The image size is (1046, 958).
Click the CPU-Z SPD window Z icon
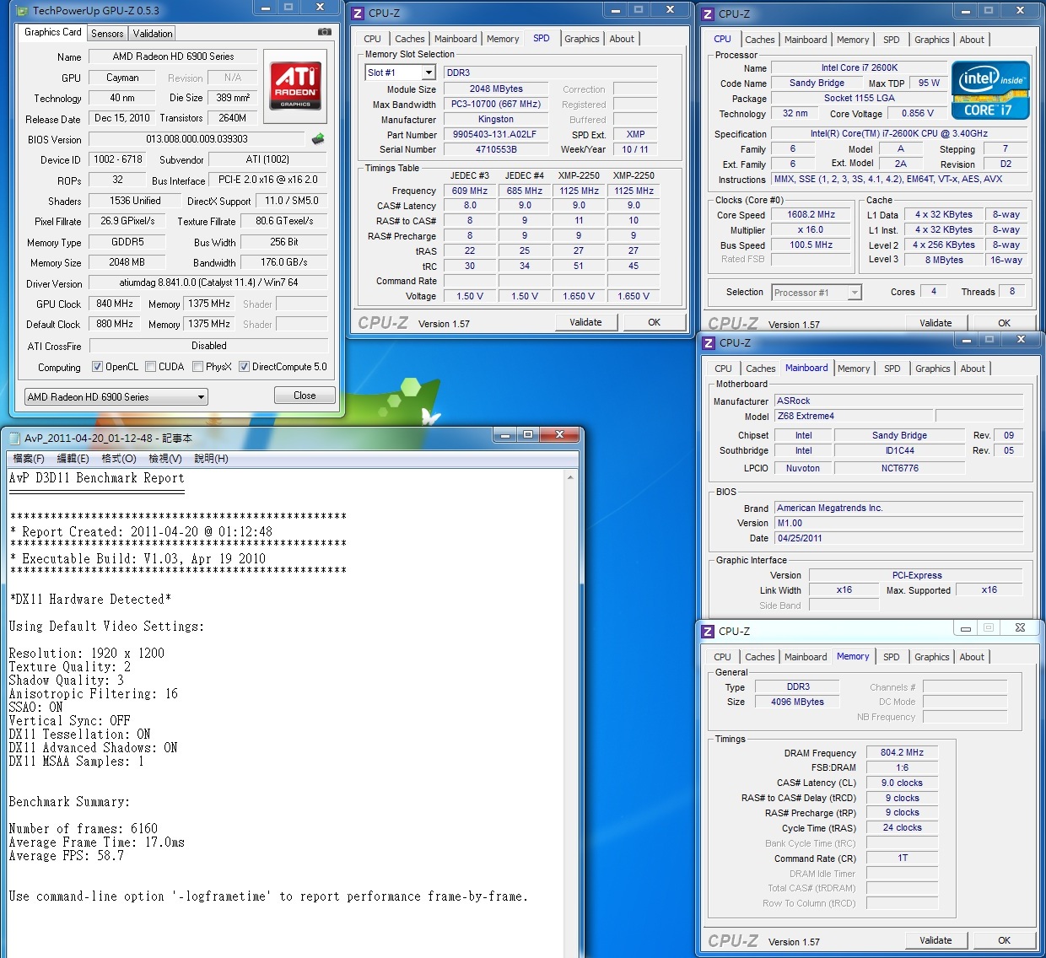tap(358, 13)
